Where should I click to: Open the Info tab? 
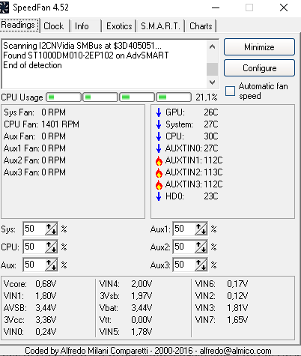85,26
